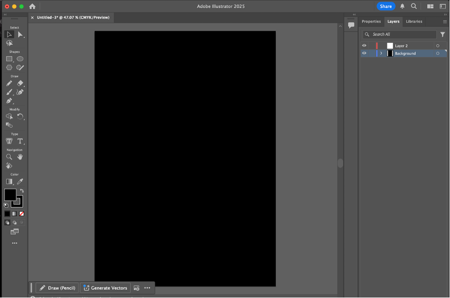Open the Layers panel hamburger menu
This screenshot has width=450, height=298.
(445, 22)
